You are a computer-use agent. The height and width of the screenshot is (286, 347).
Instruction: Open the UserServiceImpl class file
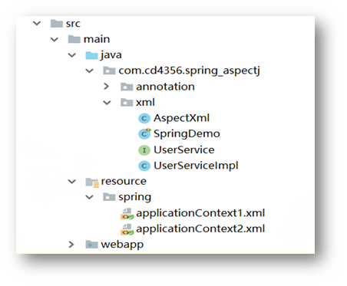pyautogui.click(x=196, y=166)
